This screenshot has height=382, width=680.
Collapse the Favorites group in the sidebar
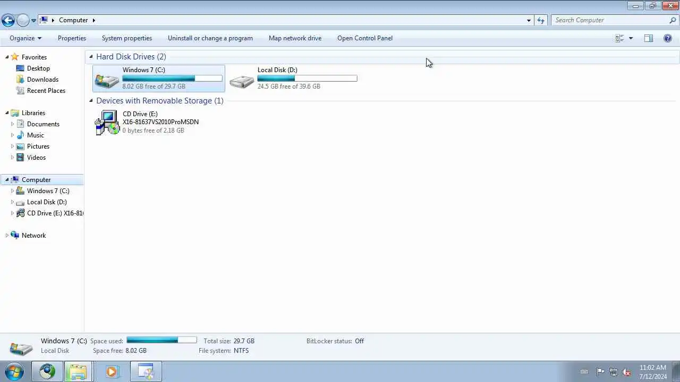7,57
